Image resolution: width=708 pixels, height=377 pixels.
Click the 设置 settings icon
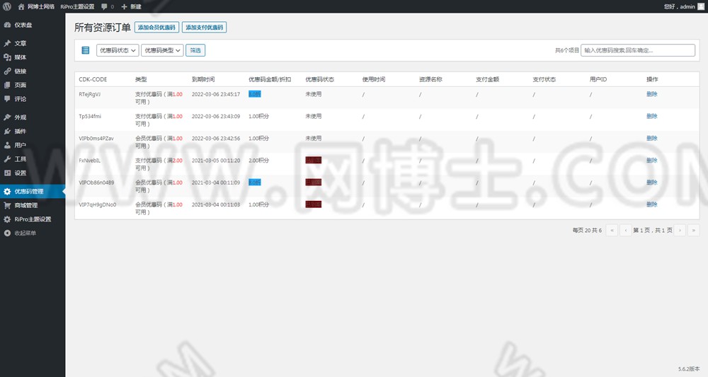pos(7,173)
